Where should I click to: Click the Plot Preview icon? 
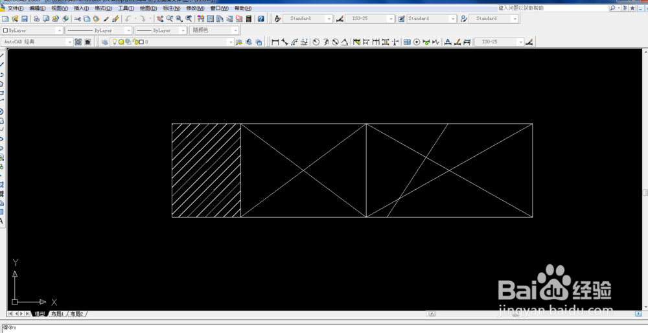46,19
